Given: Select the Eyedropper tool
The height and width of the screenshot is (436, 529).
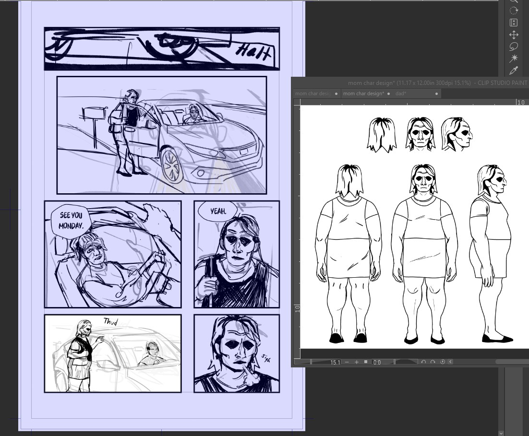Looking at the screenshot, I should pos(514,71).
